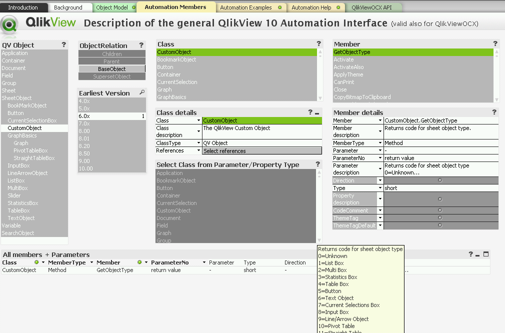Open help for Class details panel
Screen dimensions: 505x333
[310, 112]
